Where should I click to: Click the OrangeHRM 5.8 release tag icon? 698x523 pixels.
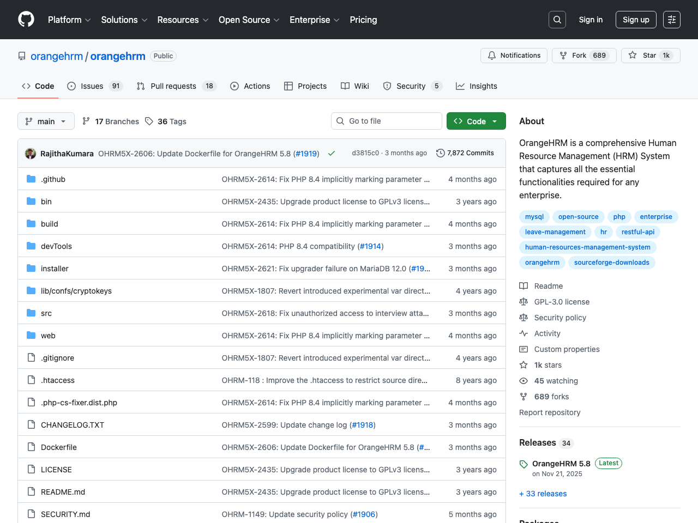pos(523,464)
